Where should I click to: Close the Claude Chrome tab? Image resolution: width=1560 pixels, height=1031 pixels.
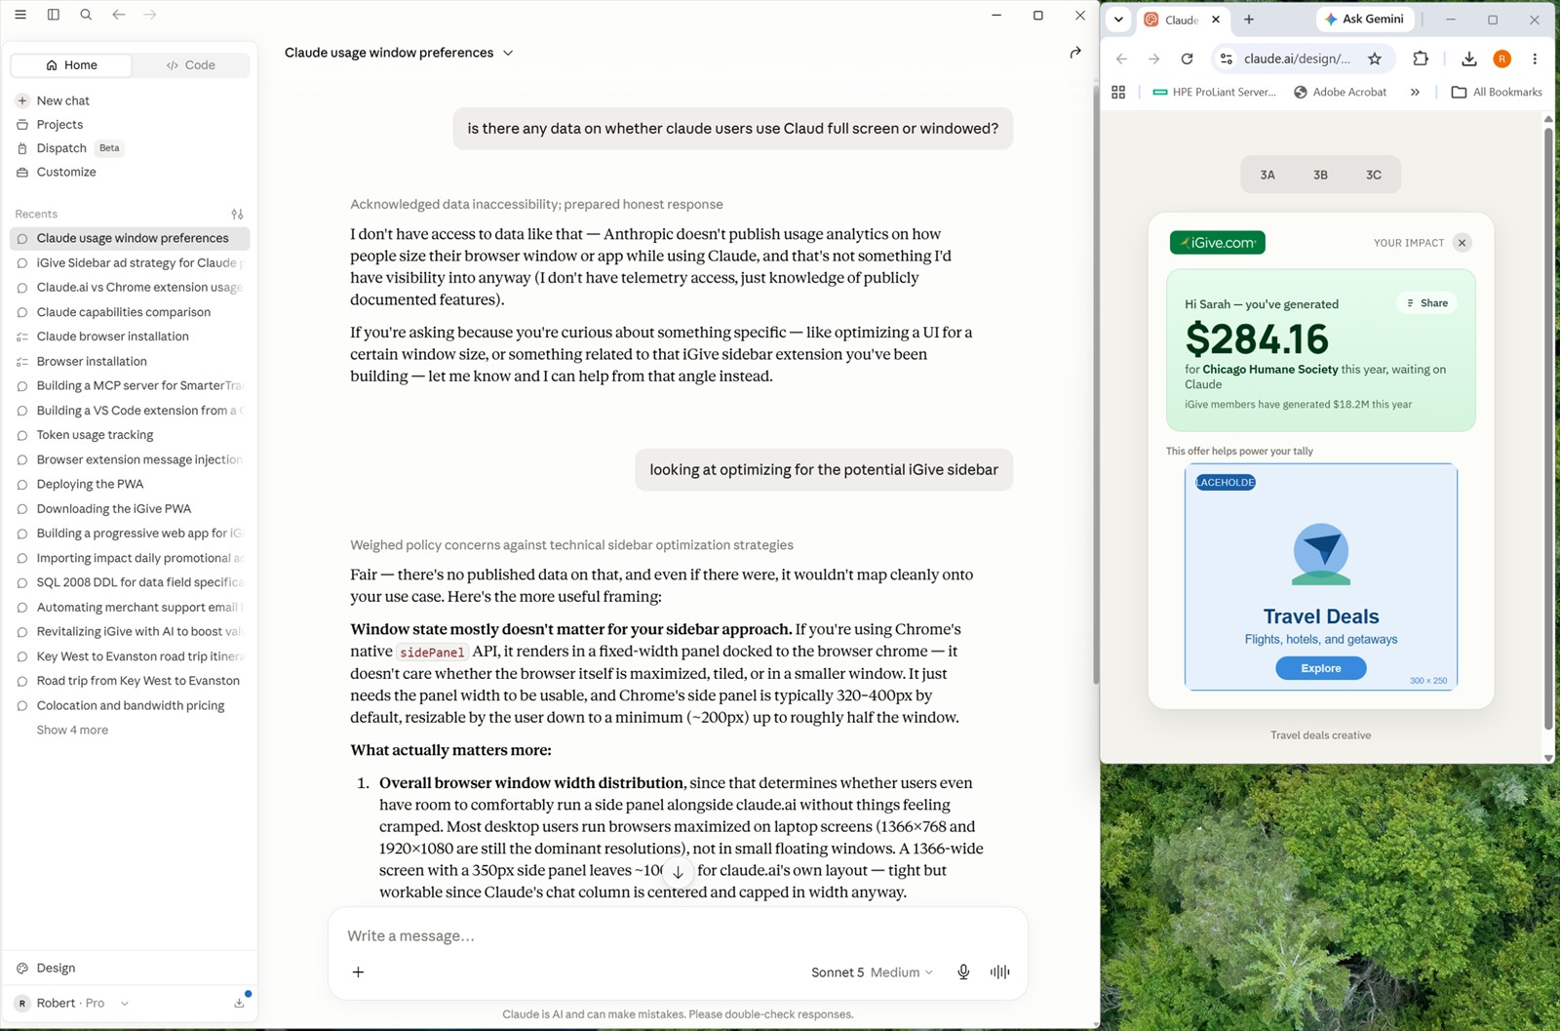click(1216, 20)
